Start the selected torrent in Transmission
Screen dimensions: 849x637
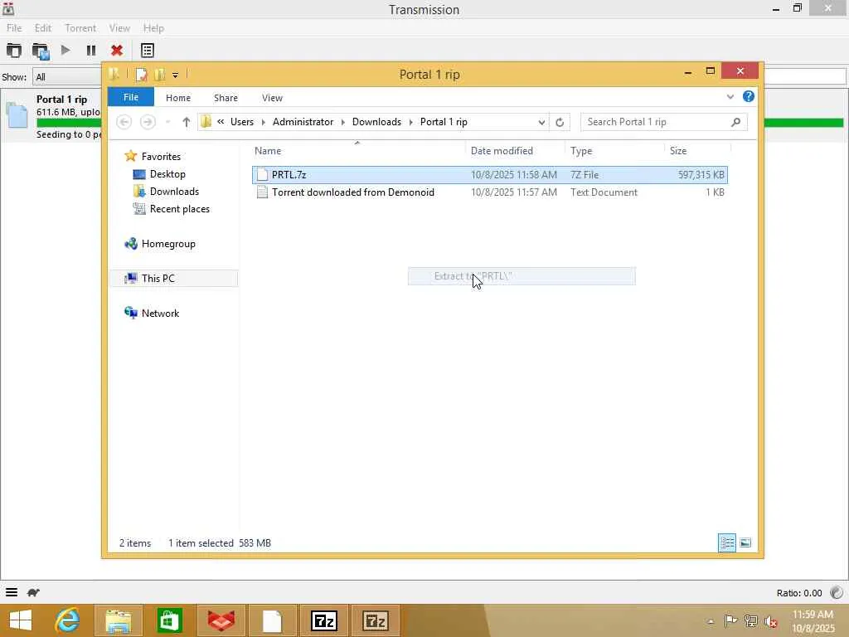click(x=65, y=51)
